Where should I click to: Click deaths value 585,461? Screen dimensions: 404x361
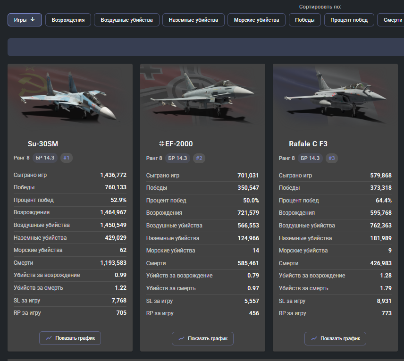pyautogui.click(x=248, y=263)
